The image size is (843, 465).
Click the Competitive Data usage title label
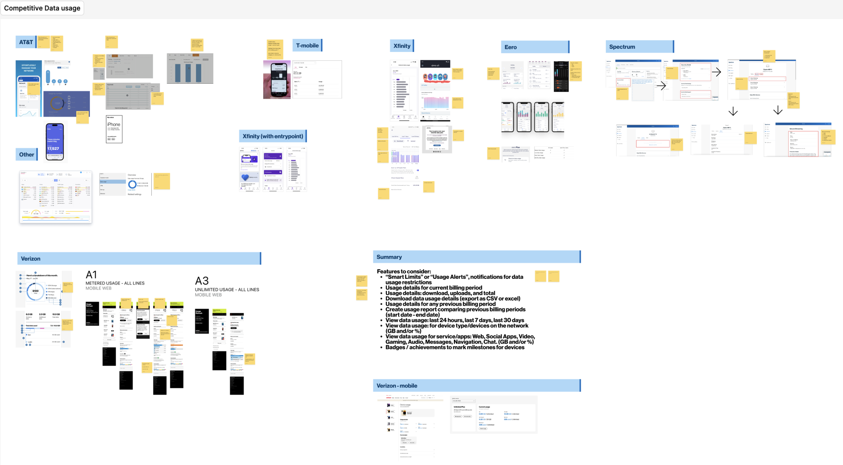pyautogui.click(x=42, y=8)
